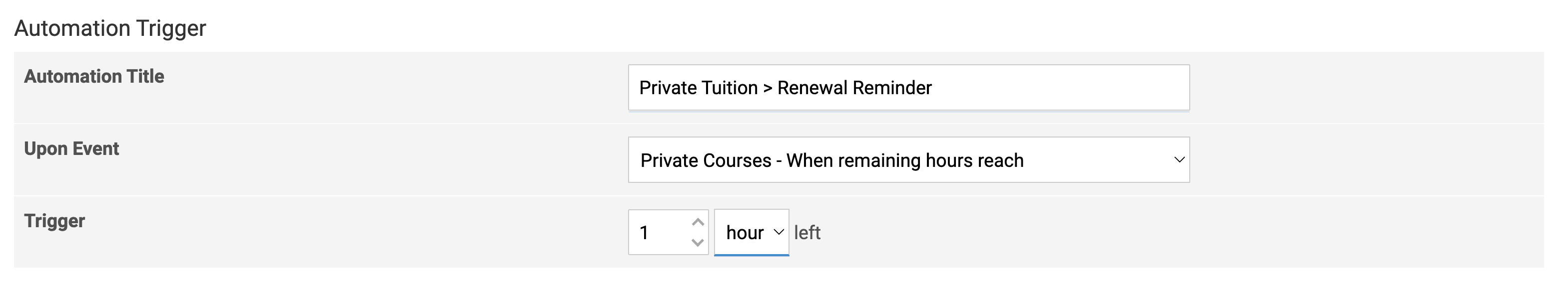Click the ">" symbol in the title field
The image size is (1558, 286).
768,89
